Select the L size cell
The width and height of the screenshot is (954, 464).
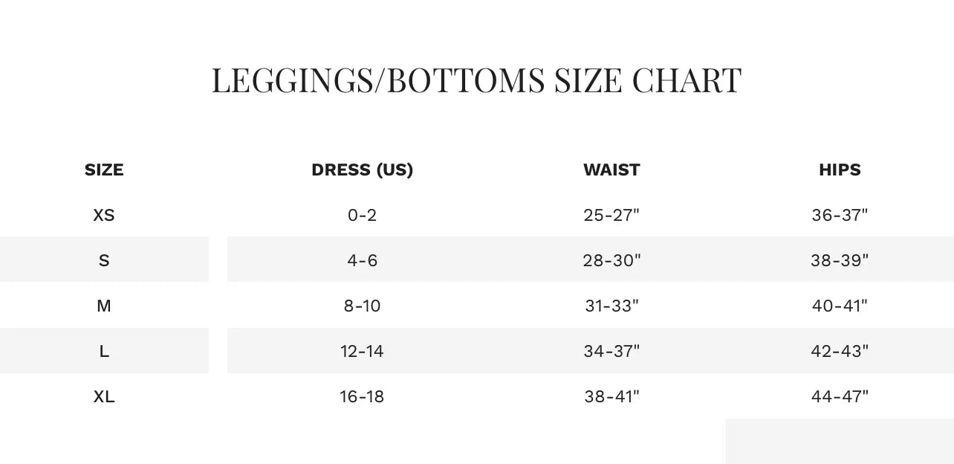(x=104, y=351)
